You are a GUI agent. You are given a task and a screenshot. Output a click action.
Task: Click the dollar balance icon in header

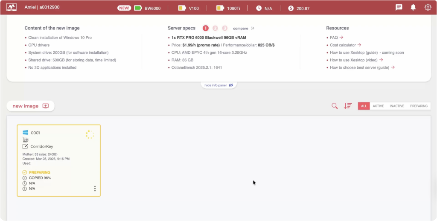[291, 8]
